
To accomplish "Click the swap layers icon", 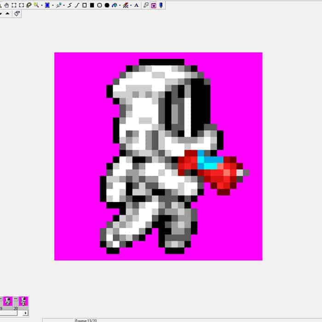I will pos(146,6).
